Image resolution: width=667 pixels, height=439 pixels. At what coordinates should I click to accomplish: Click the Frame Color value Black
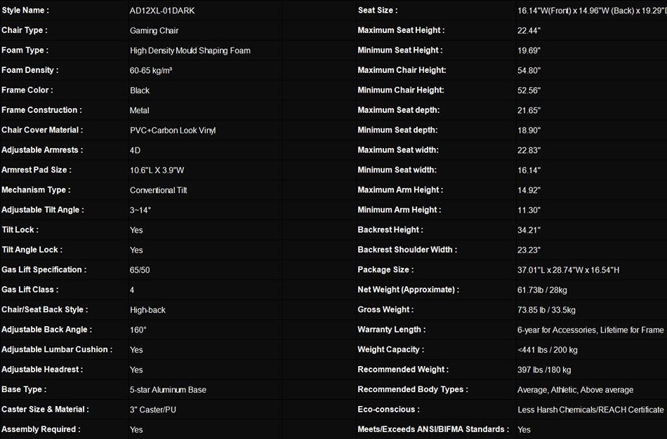(140, 90)
